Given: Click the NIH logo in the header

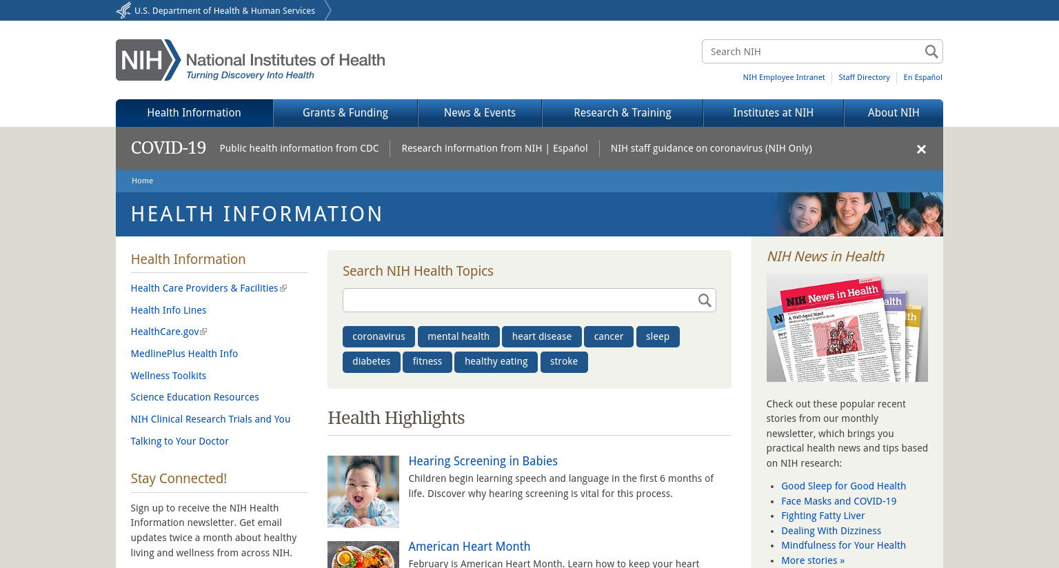Looking at the screenshot, I should click(250, 60).
